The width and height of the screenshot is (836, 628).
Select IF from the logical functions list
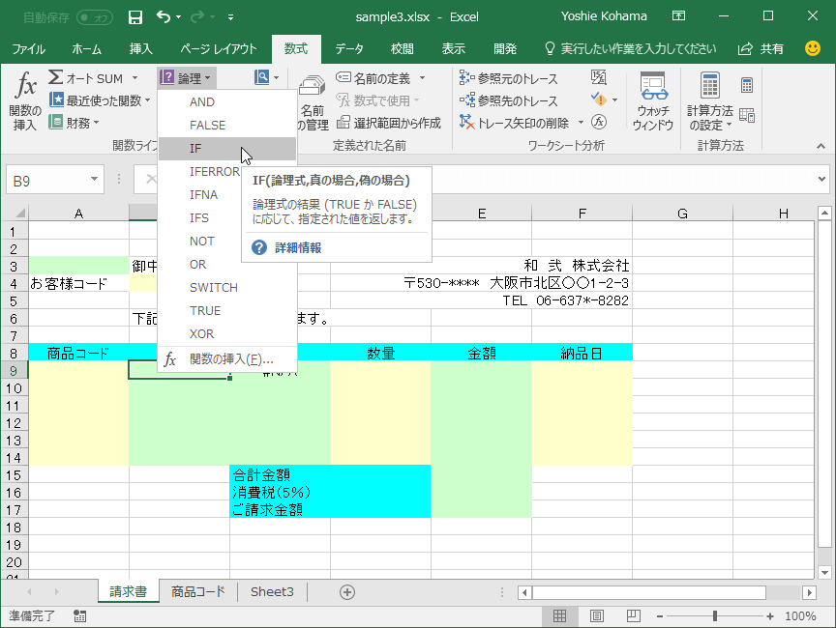(227, 149)
